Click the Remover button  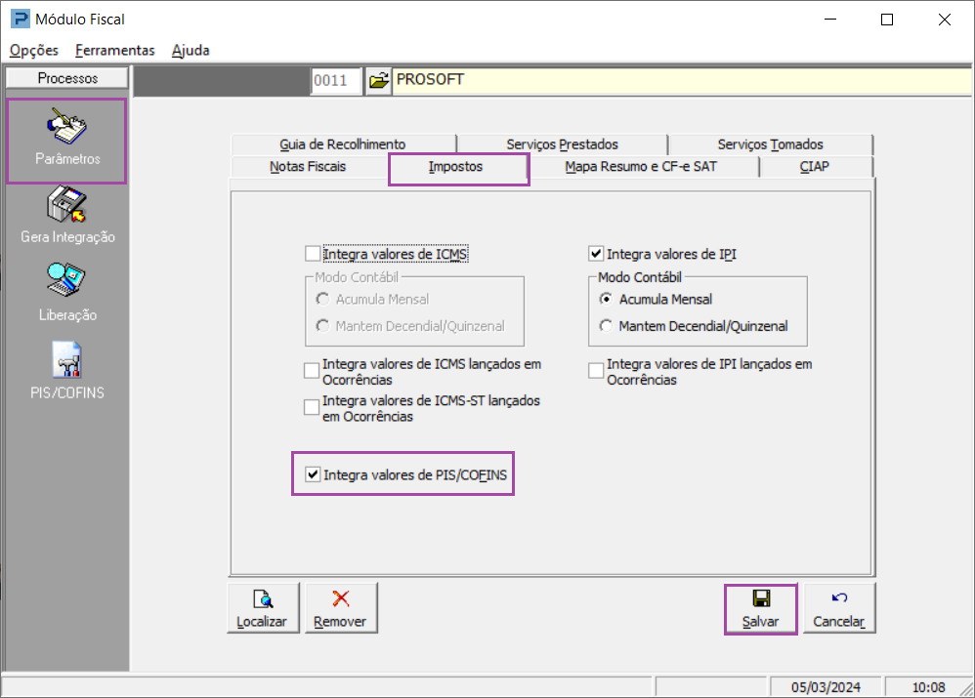tap(341, 608)
